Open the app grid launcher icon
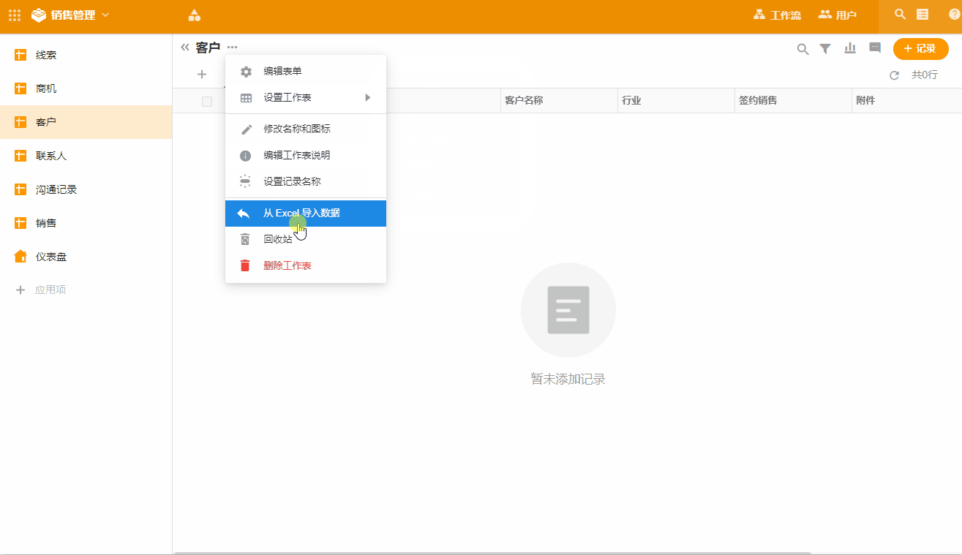The height and width of the screenshot is (555, 962). (x=15, y=15)
